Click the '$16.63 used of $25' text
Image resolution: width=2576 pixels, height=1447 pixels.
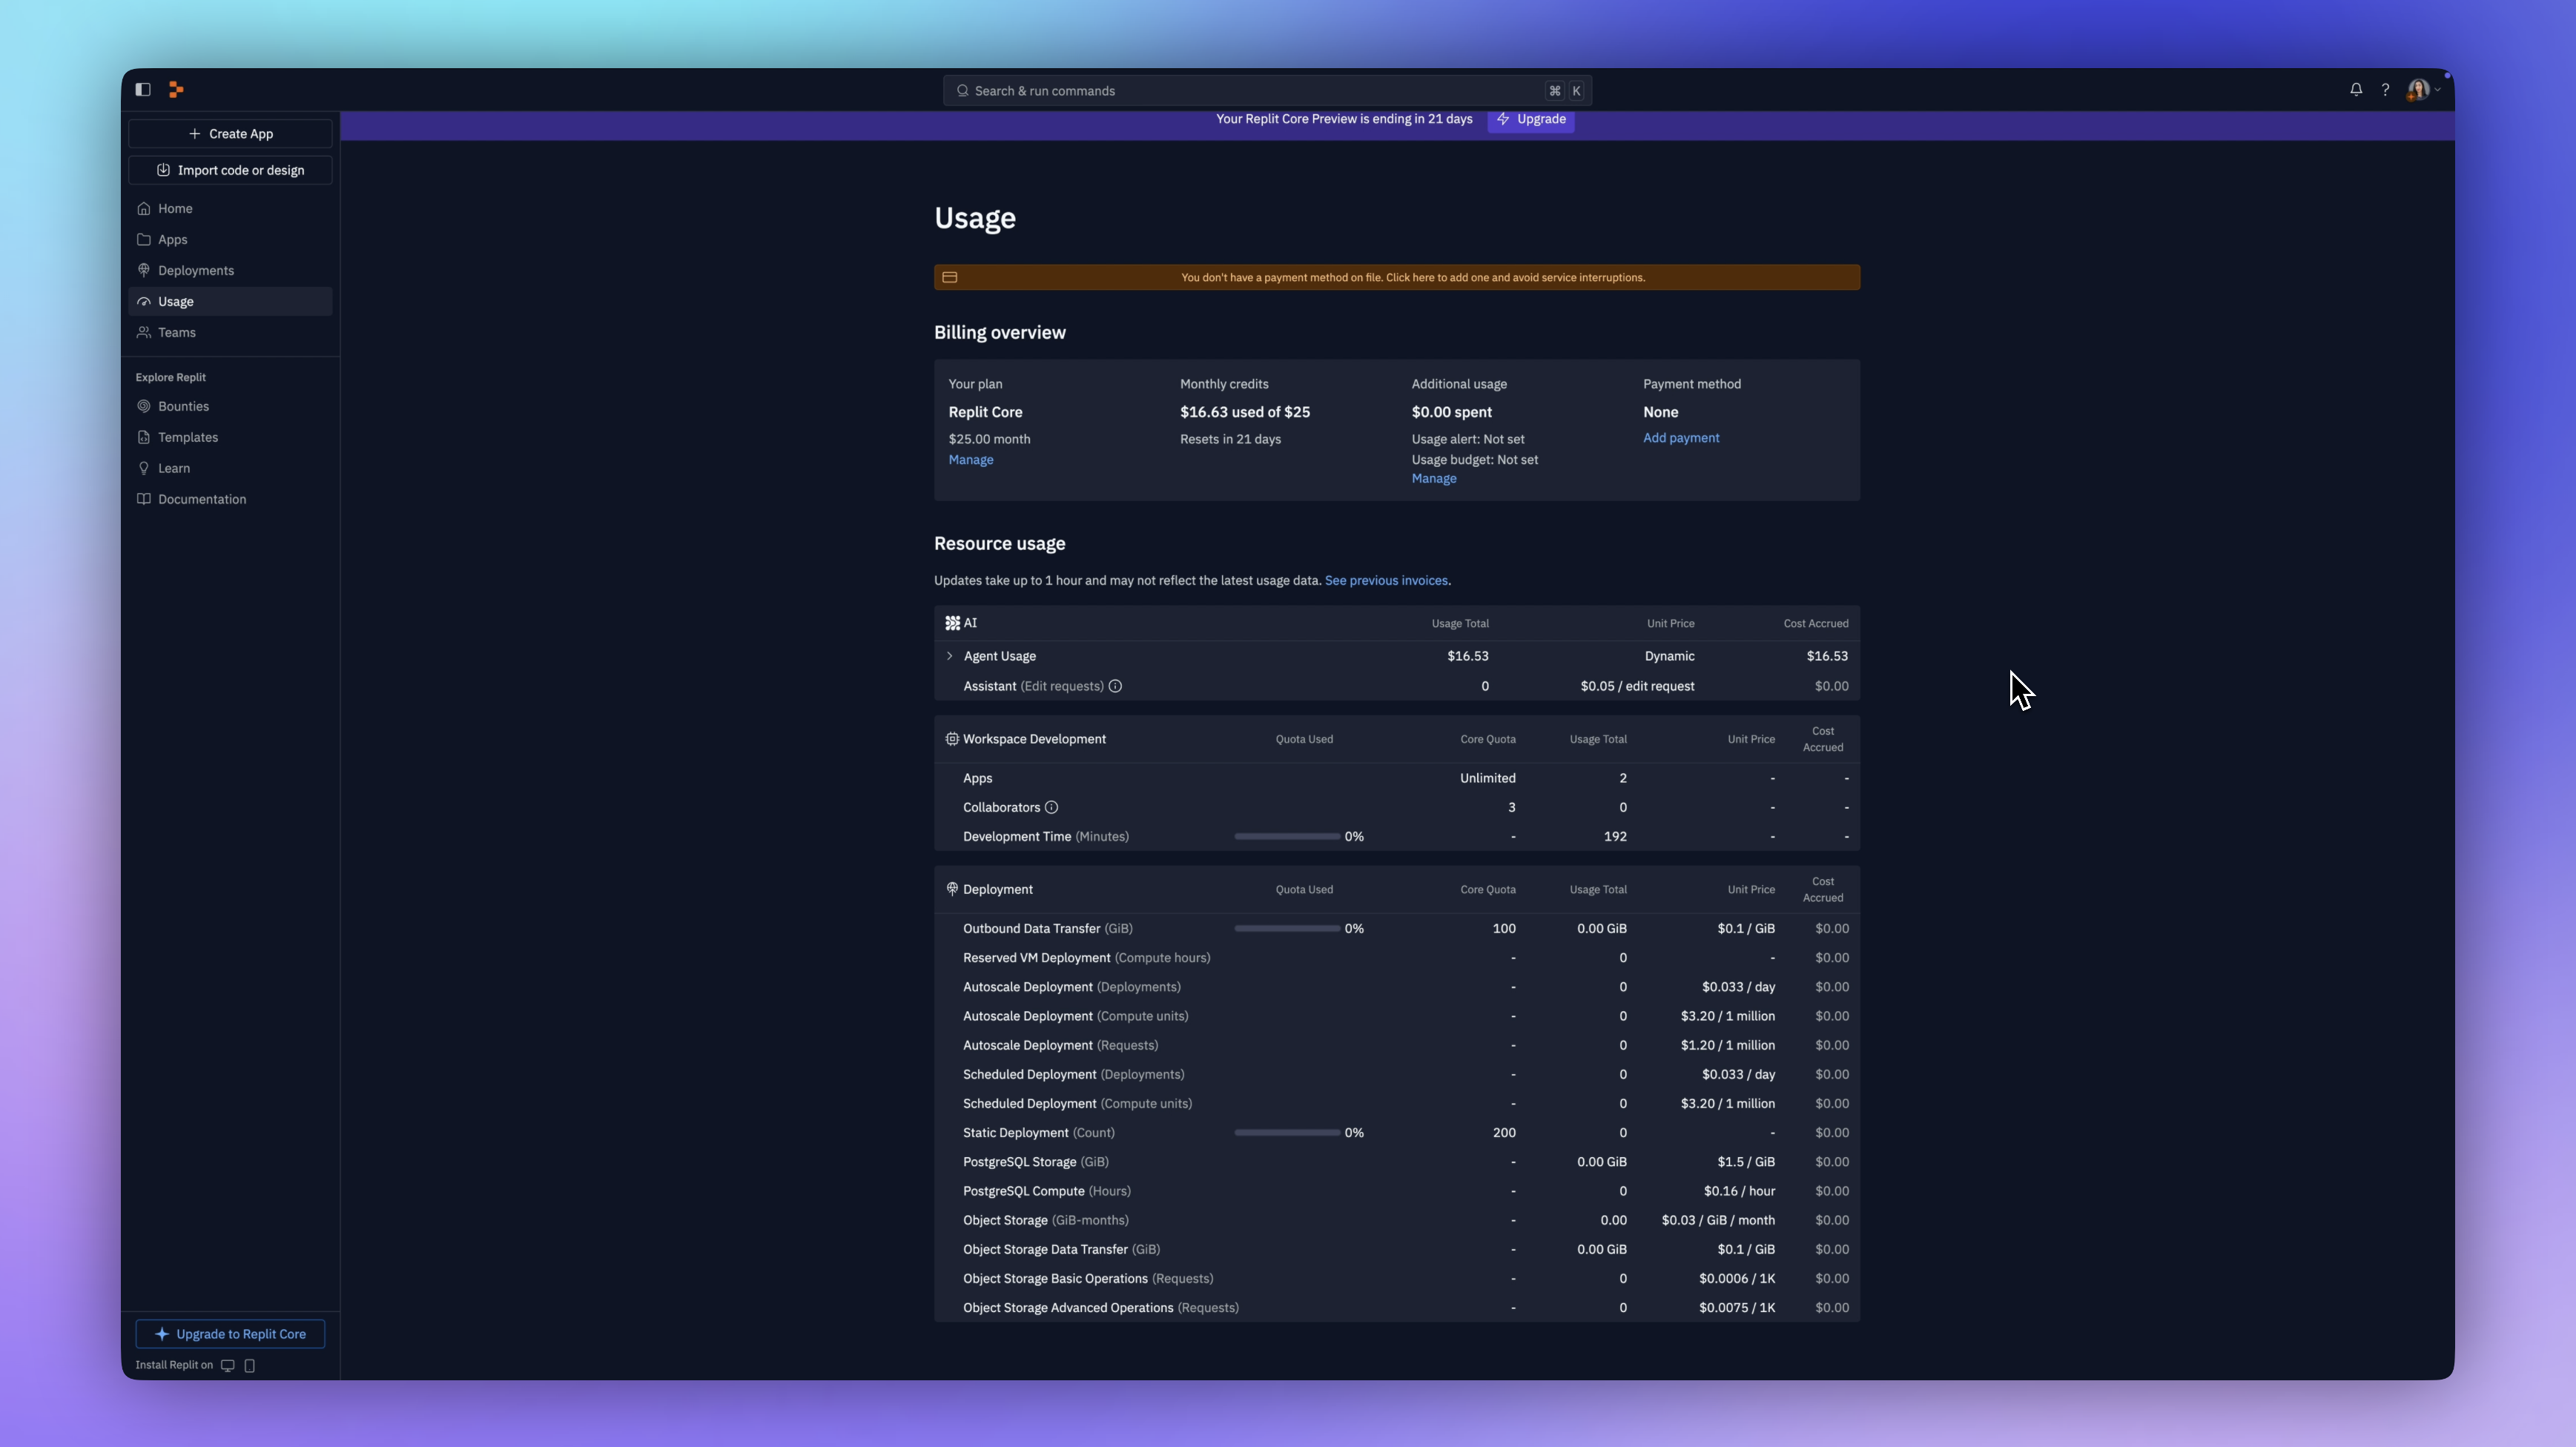coord(1245,413)
